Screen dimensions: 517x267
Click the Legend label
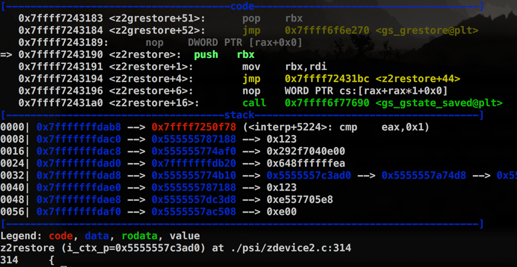click(22, 236)
